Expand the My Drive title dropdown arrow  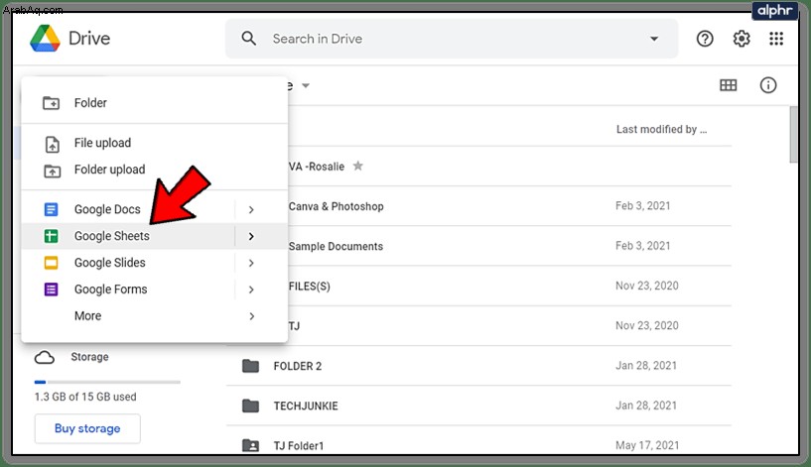click(x=306, y=85)
